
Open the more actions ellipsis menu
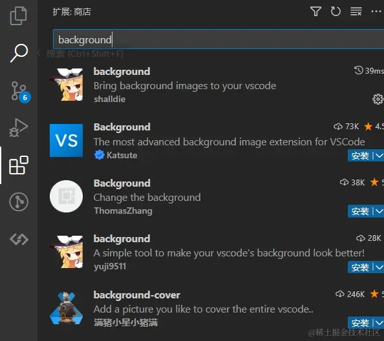pos(376,12)
